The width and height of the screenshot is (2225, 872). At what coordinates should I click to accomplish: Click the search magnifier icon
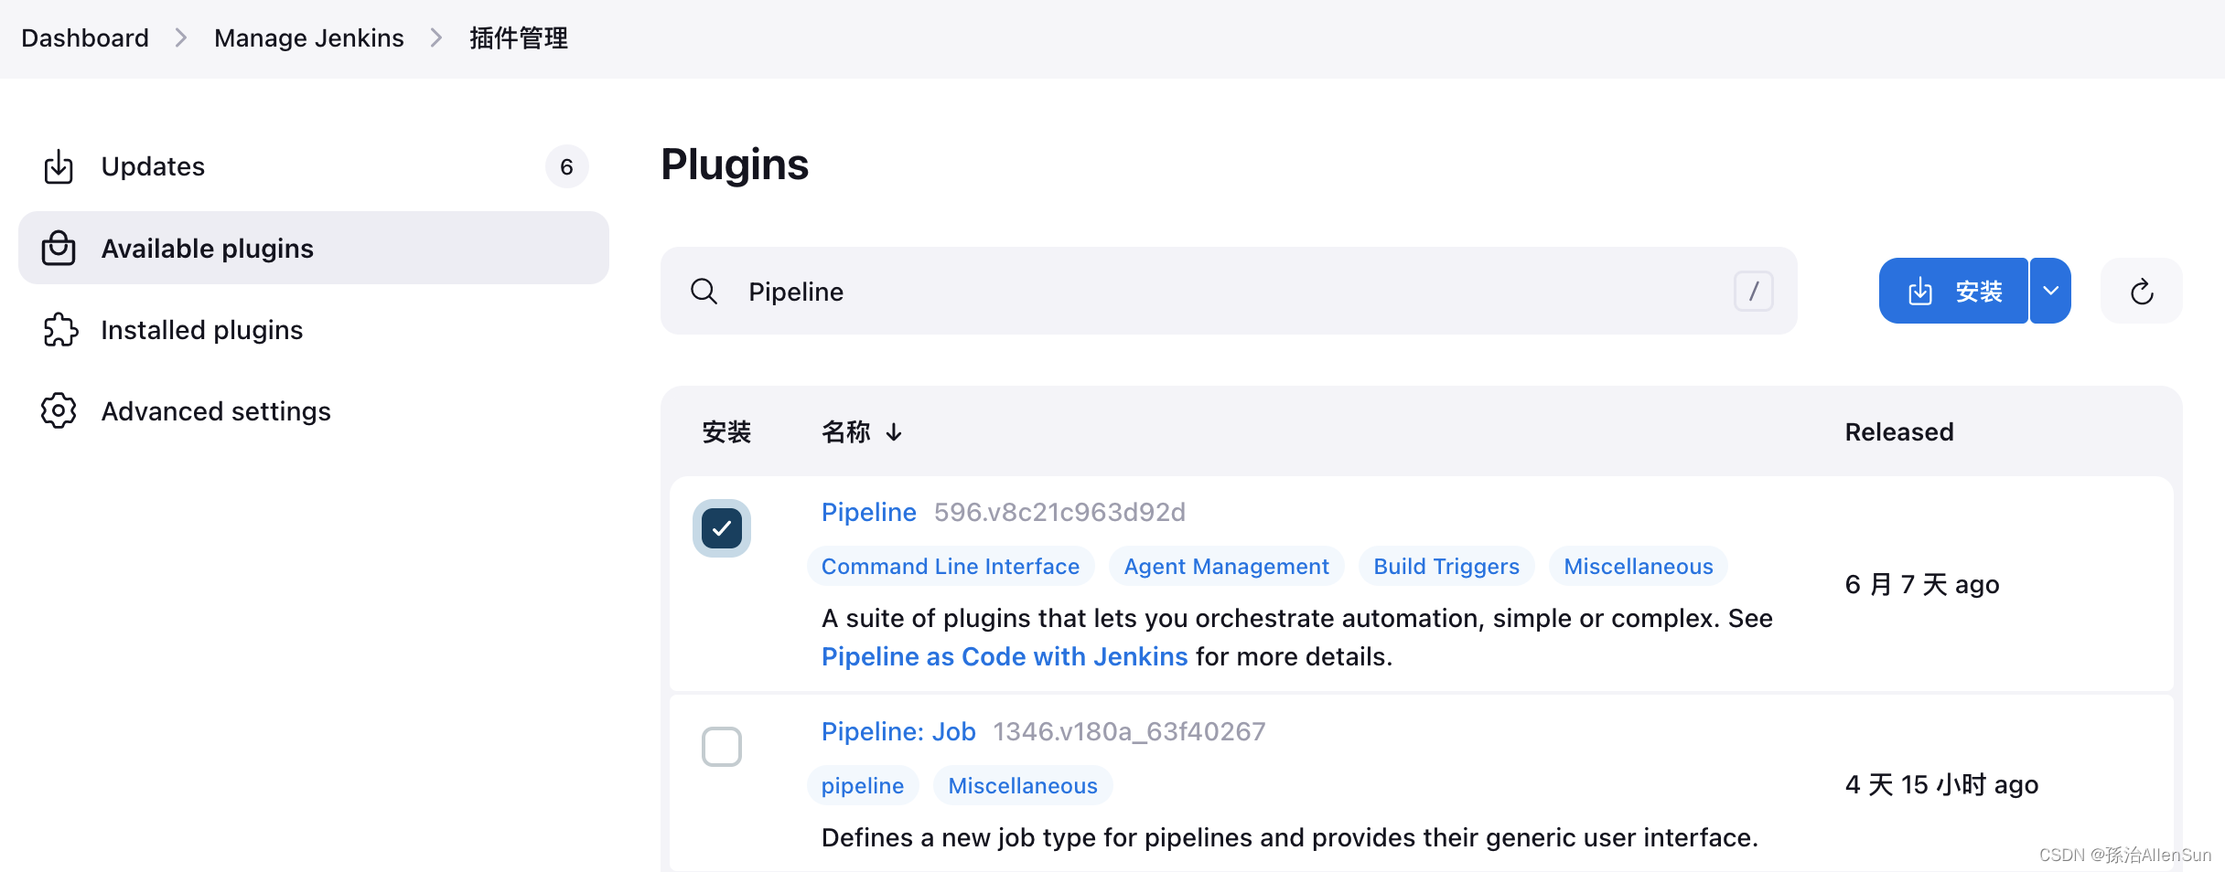(704, 291)
